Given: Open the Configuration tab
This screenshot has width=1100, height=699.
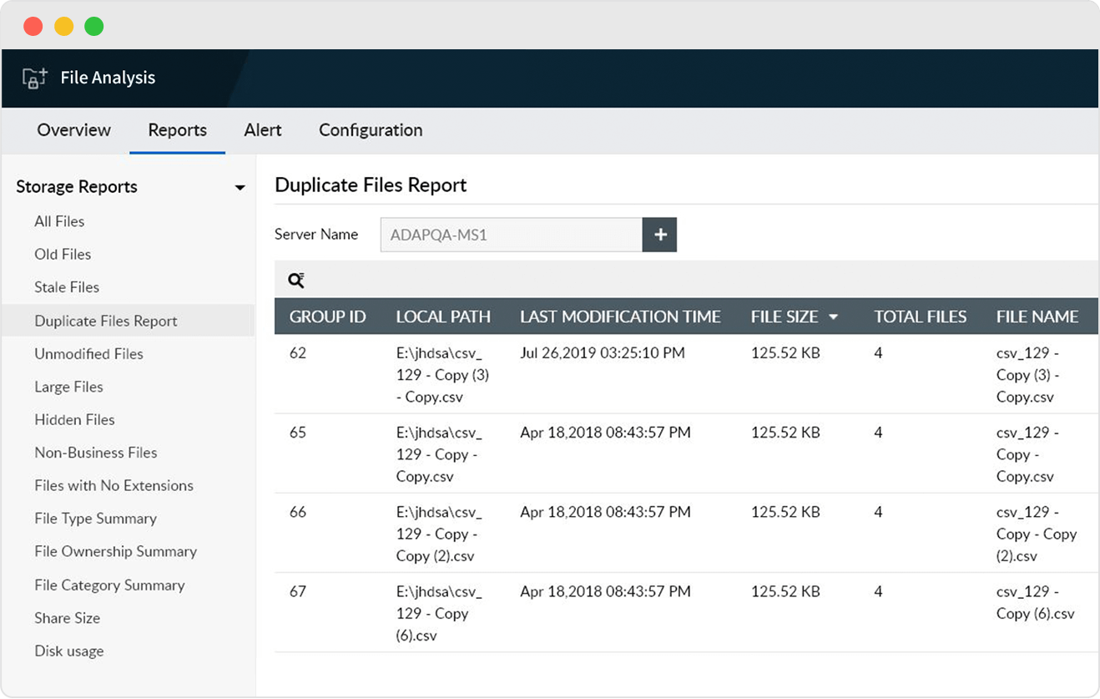Looking at the screenshot, I should click(370, 130).
